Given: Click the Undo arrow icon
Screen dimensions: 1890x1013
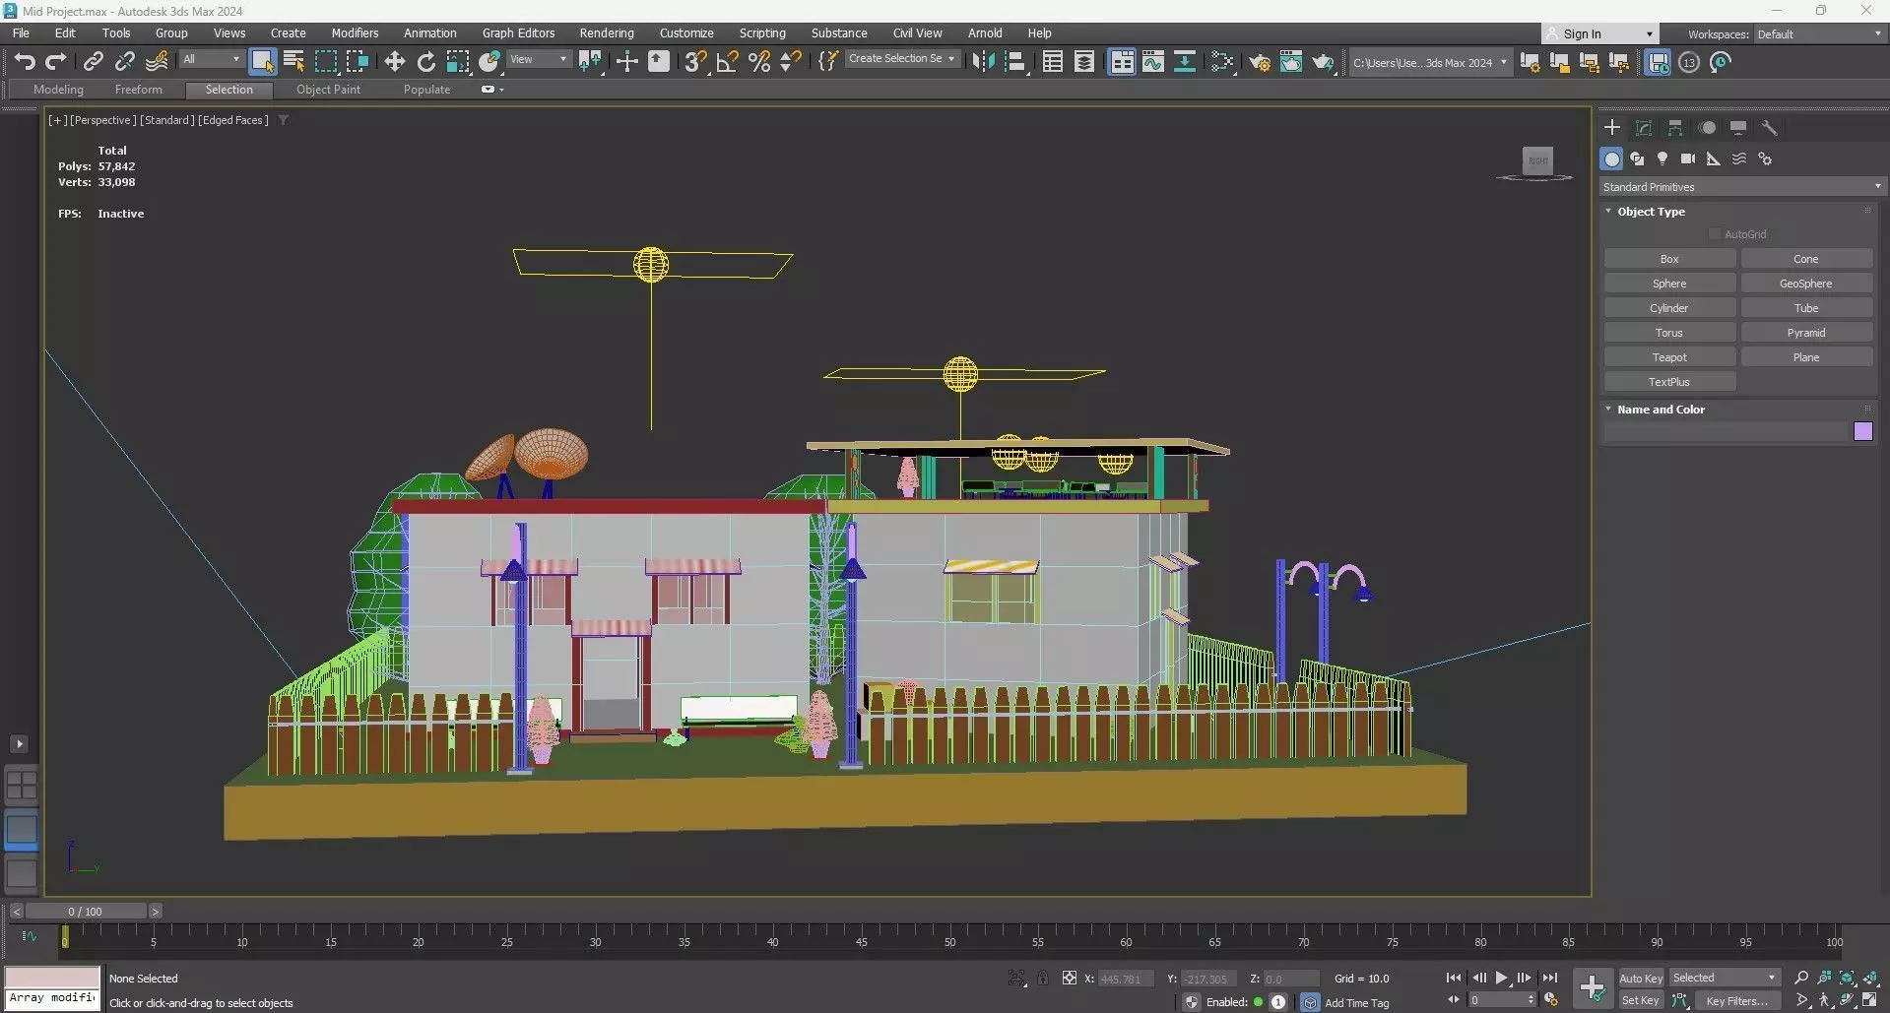Looking at the screenshot, I should pos(25,62).
